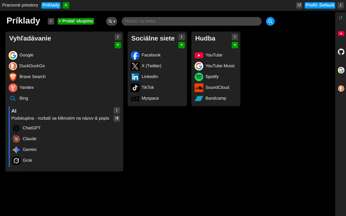The image size is (346, 216).
Task: Toggle the AI subgroup layout arrows button
Action: 117,118
